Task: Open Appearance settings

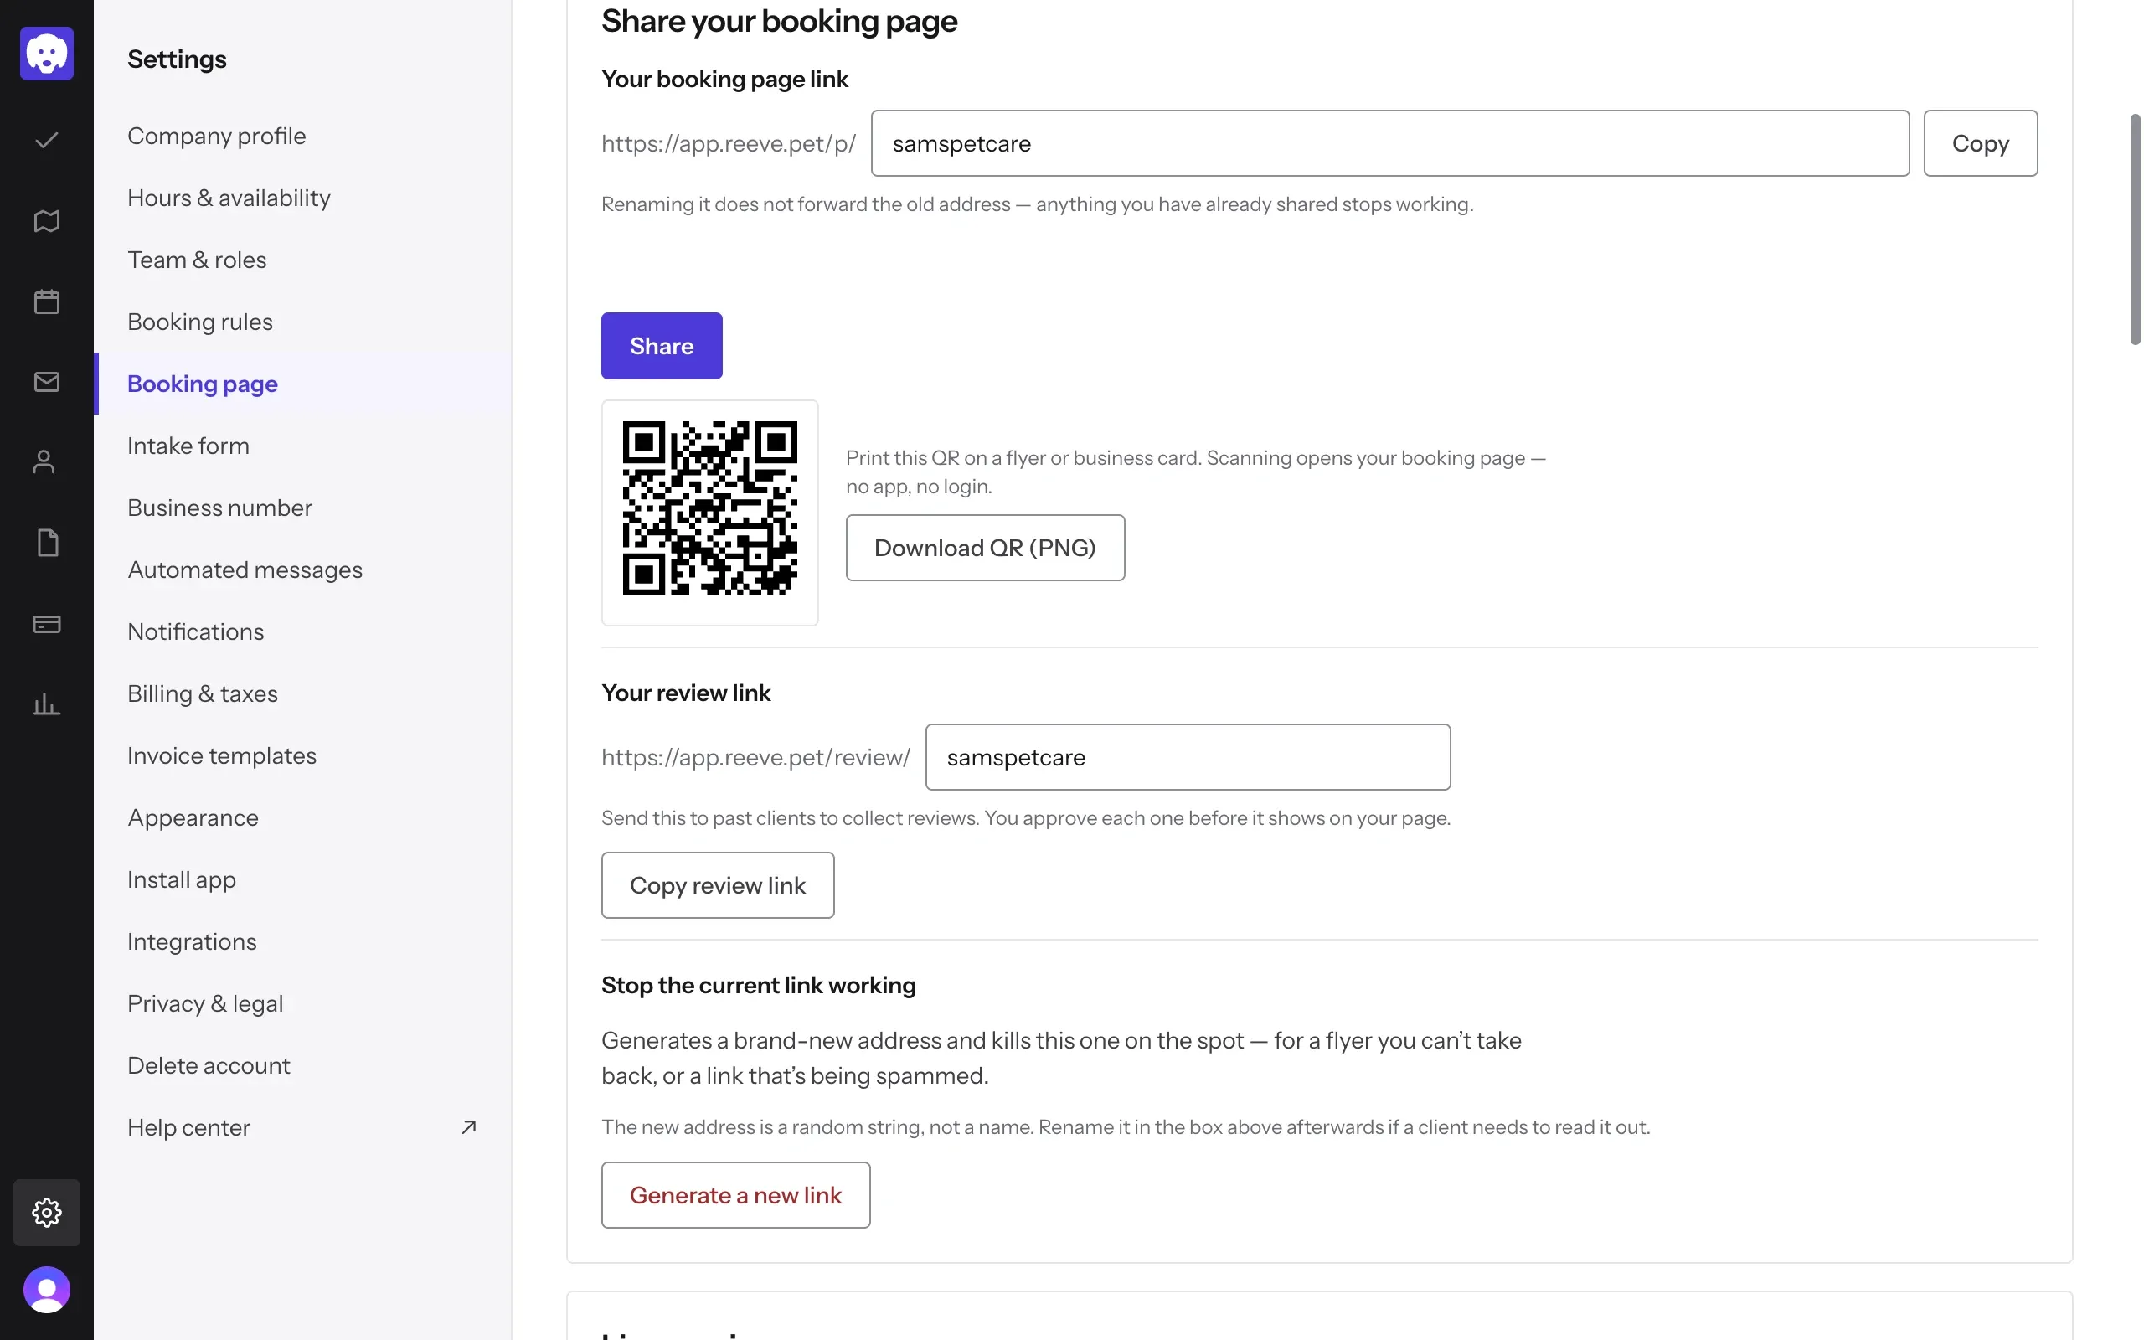Action: 303,818
